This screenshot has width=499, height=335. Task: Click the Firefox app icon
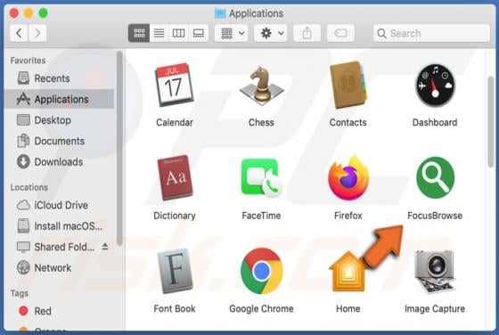[348, 177]
